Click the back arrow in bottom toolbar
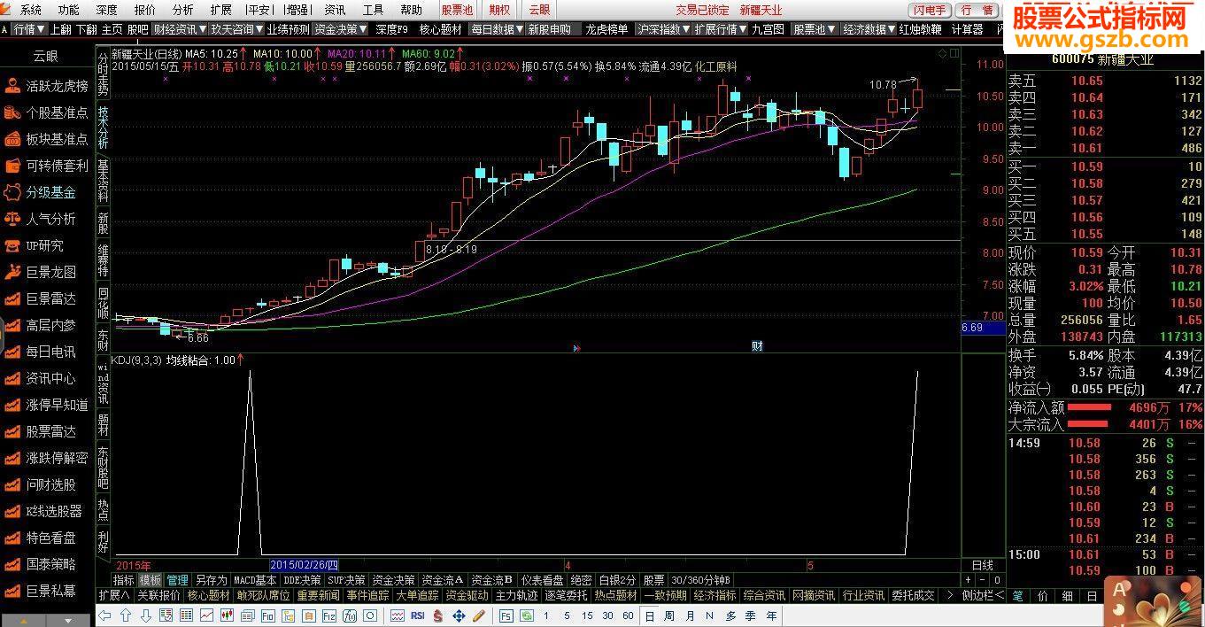Screen dimensions: 1205x627 [x=104, y=615]
